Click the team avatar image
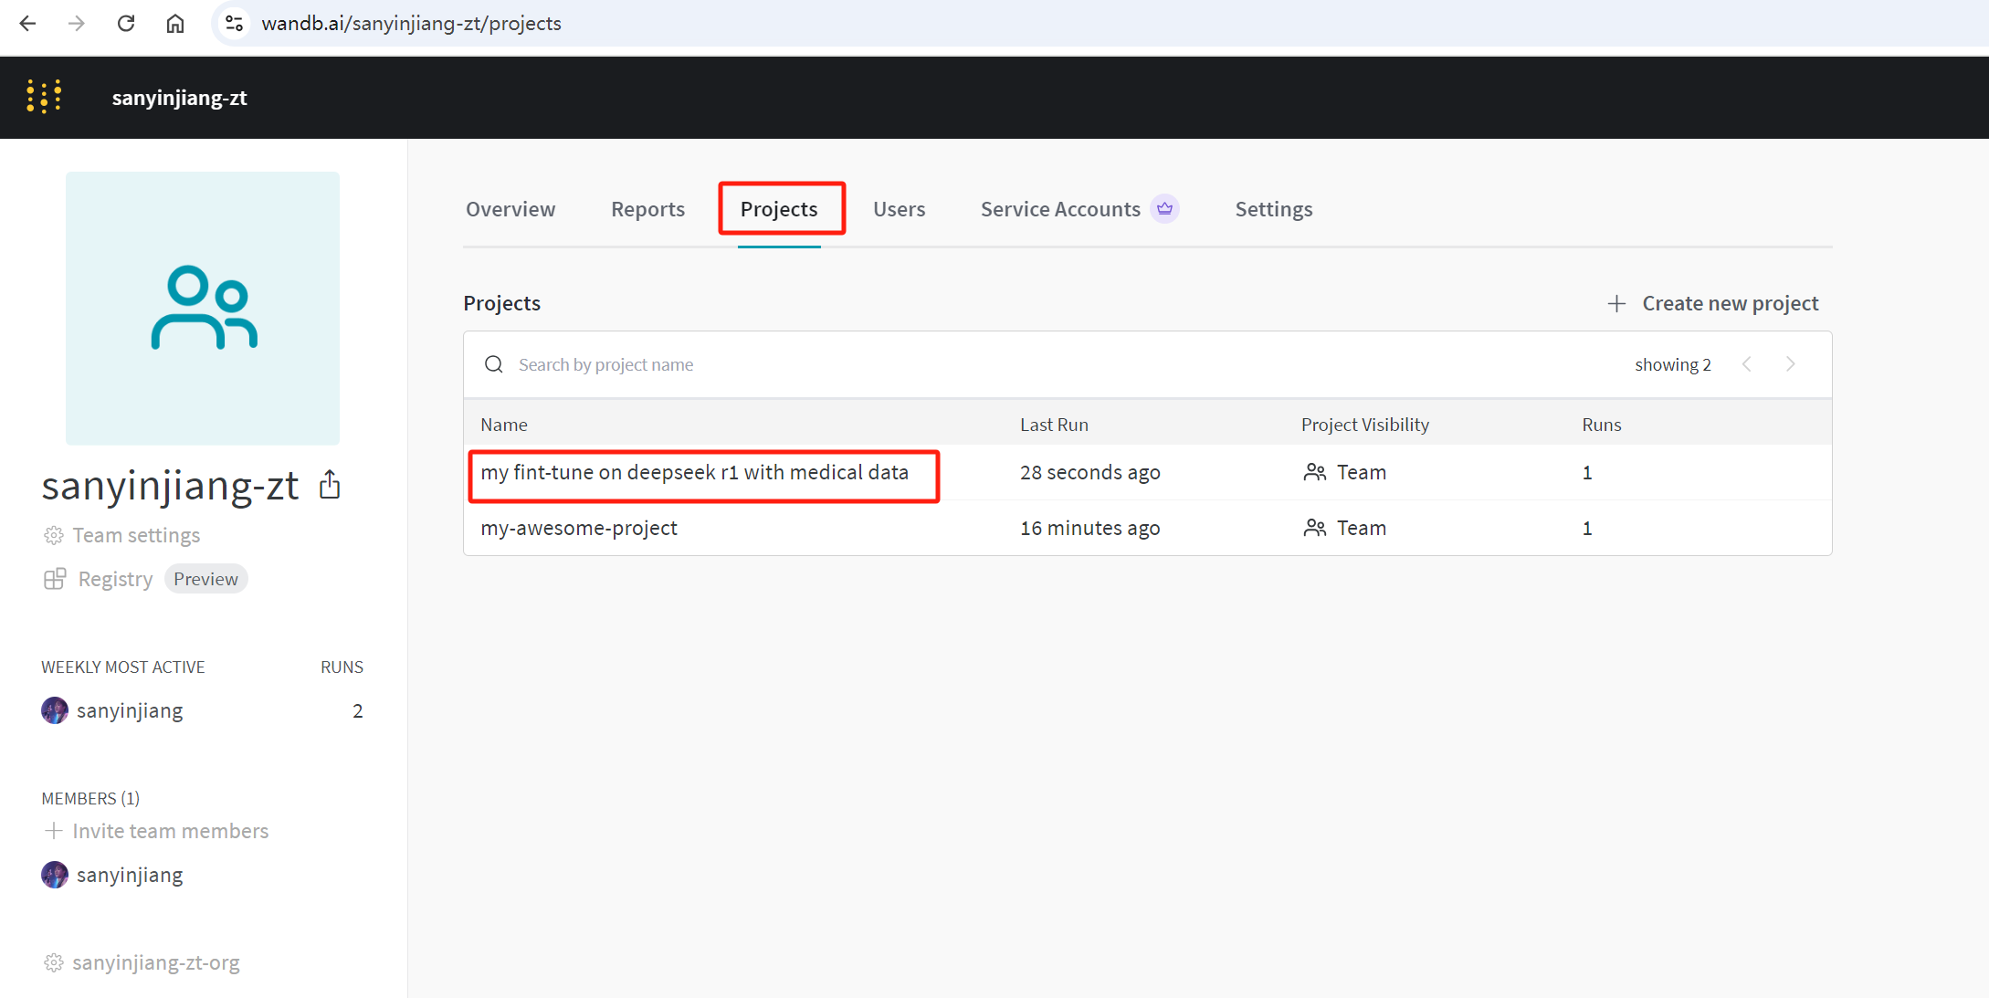Screen dimensions: 1989x998 (203, 309)
